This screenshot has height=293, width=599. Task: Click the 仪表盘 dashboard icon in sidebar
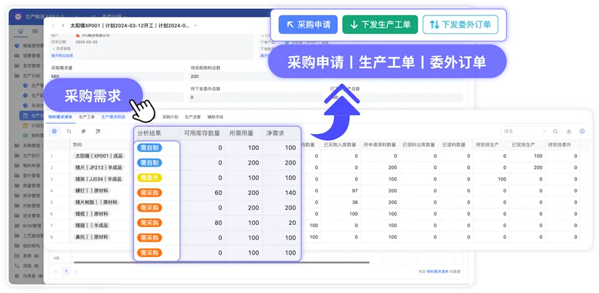pyautogui.click(x=17, y=276)
